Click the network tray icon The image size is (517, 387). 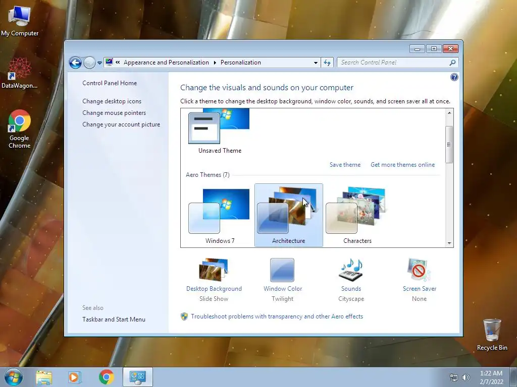pos(454,377)
